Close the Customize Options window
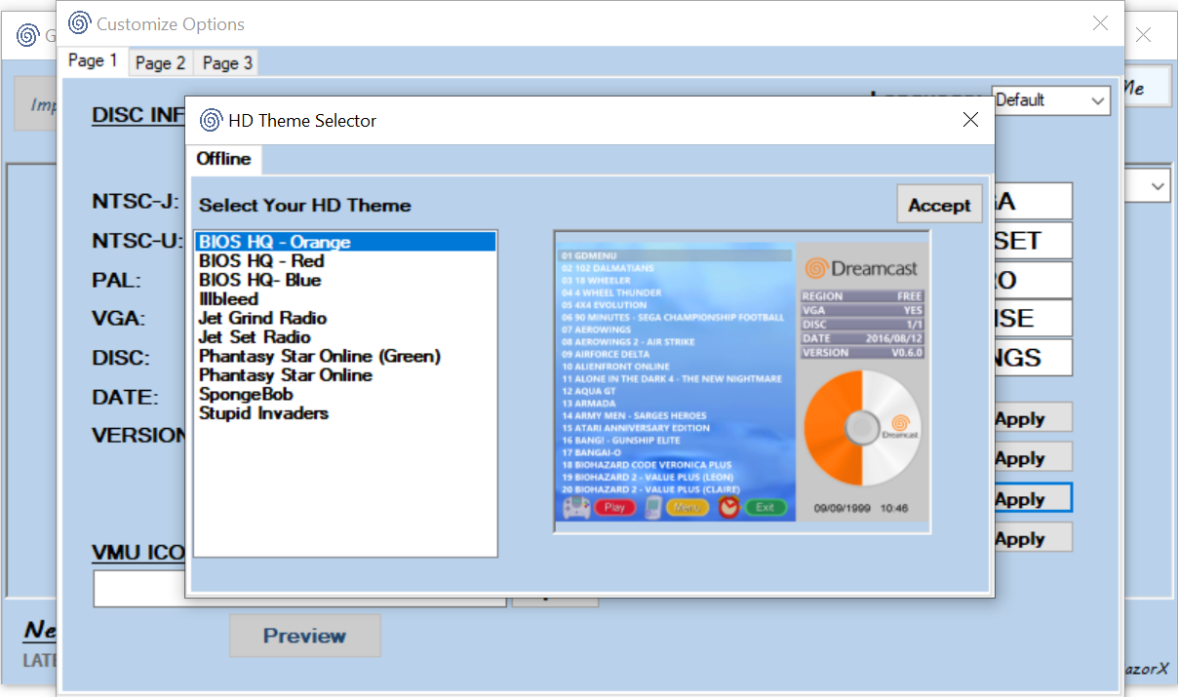This screenshot has width=1178, height=697. (1100, 23)
